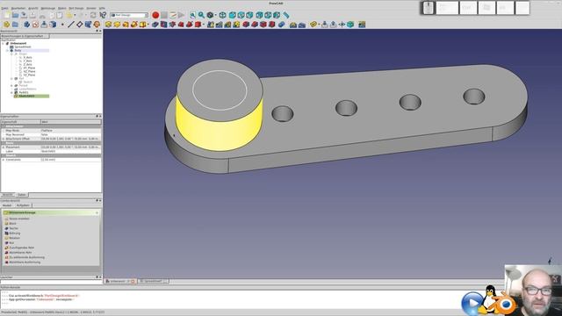Execute macro with the play triangle icon
The image size is (562, 316).
pos(182,15)
